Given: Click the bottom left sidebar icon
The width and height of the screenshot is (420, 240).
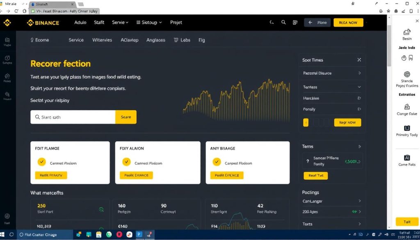Looking at the screenshot, I should coord(7,216).
